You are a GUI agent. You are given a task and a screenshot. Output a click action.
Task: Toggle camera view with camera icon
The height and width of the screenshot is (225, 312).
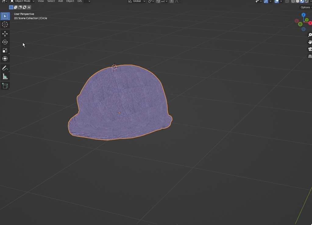click(x=310, y=49)
